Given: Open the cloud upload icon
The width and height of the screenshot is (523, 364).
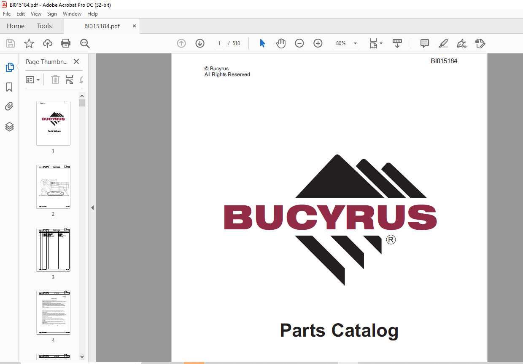Looking at the screenshot, I should 48,43.
